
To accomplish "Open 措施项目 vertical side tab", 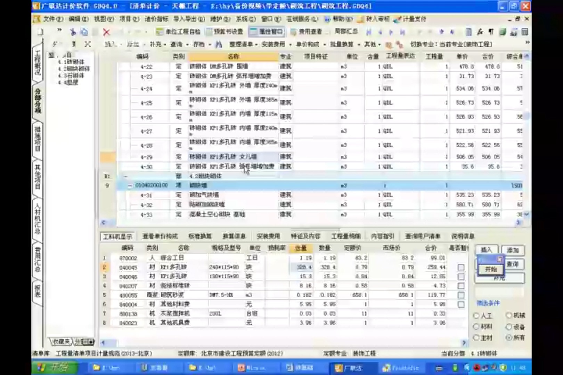I will [38, 139].
